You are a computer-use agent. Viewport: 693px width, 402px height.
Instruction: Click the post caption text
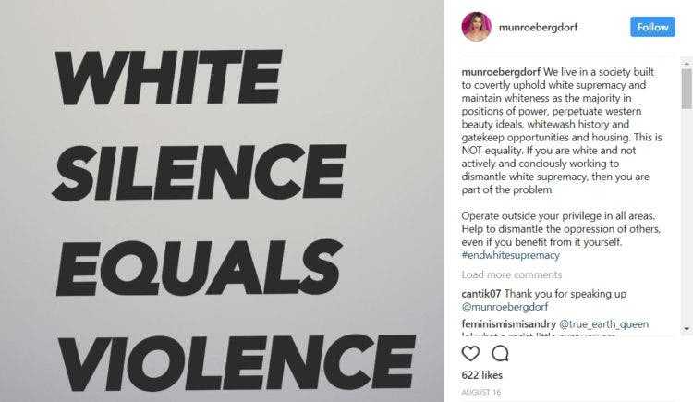point(562,164)
